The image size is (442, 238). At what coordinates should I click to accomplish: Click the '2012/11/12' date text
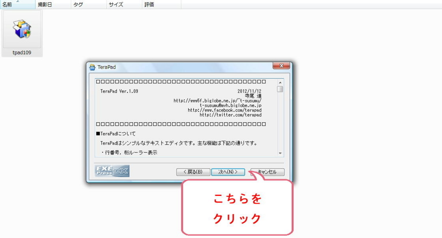249,91
